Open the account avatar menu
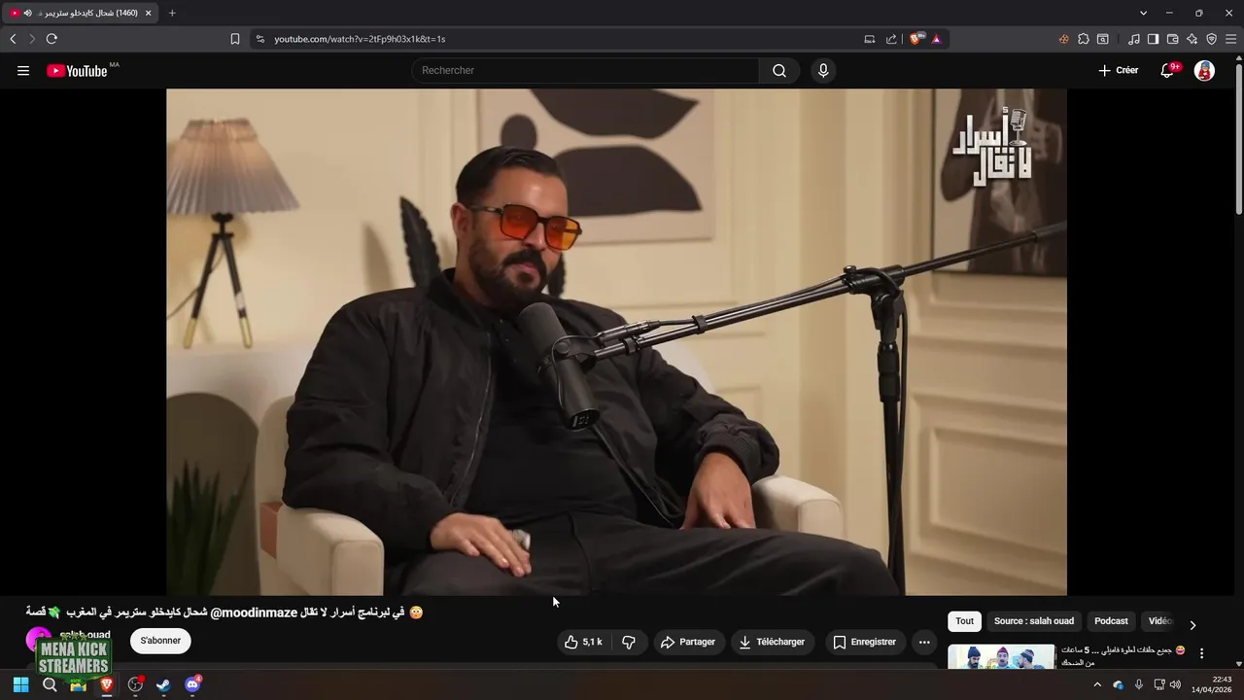 tap(1204, 70)
